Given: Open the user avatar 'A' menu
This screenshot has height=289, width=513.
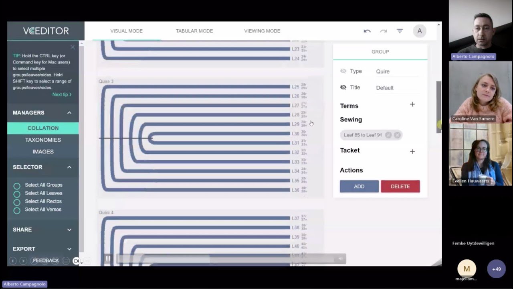Looking at the screenshot, I should coord(420,31).
